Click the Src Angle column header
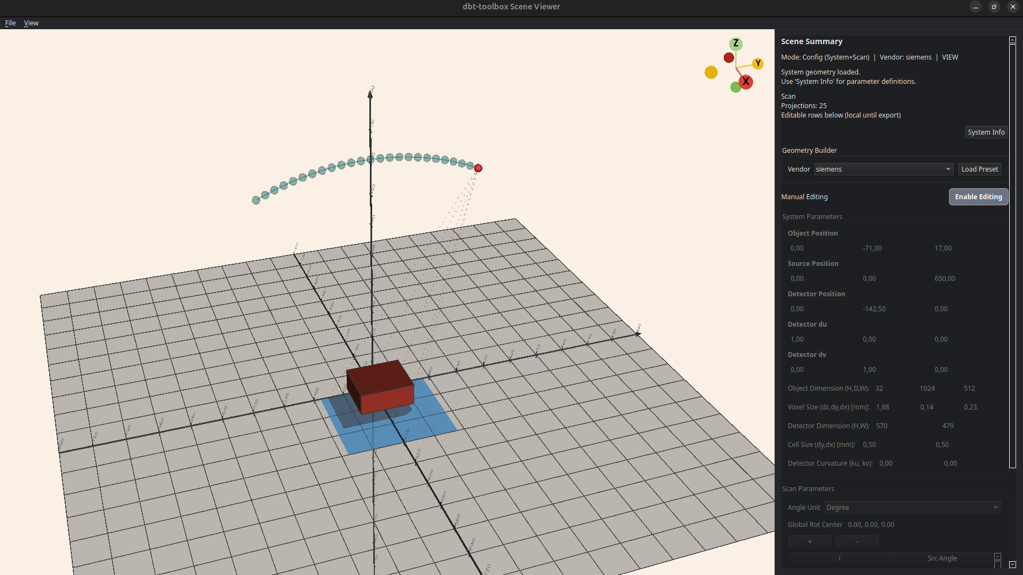1023x575 pixels. coord(941,558)
